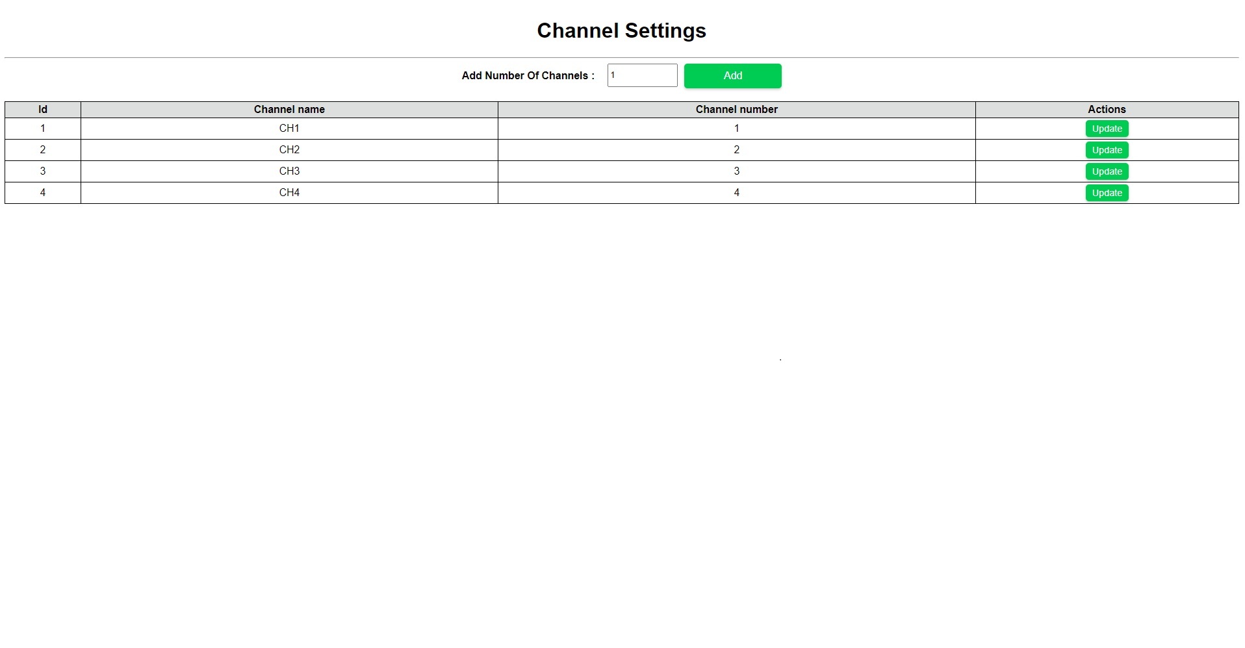Image resolution: width=1245 pixels, height=648 pixels.
Task: Click channel number cell for CH4
Action: tap(736, 193)
